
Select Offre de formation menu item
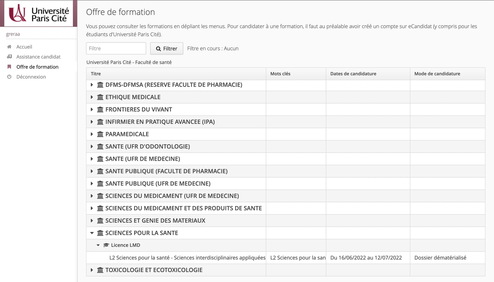tap(37, 67)
